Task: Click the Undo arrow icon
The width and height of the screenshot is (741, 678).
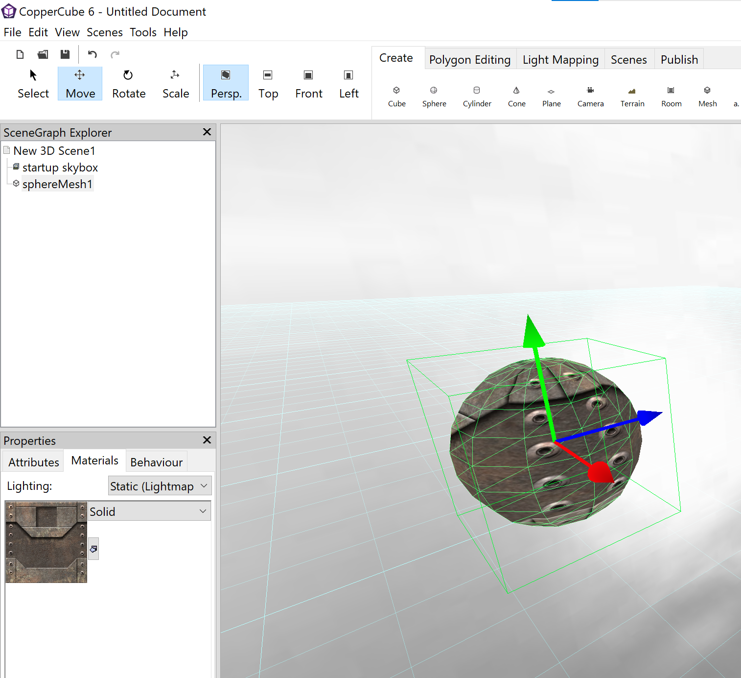Action: (93, 54)
